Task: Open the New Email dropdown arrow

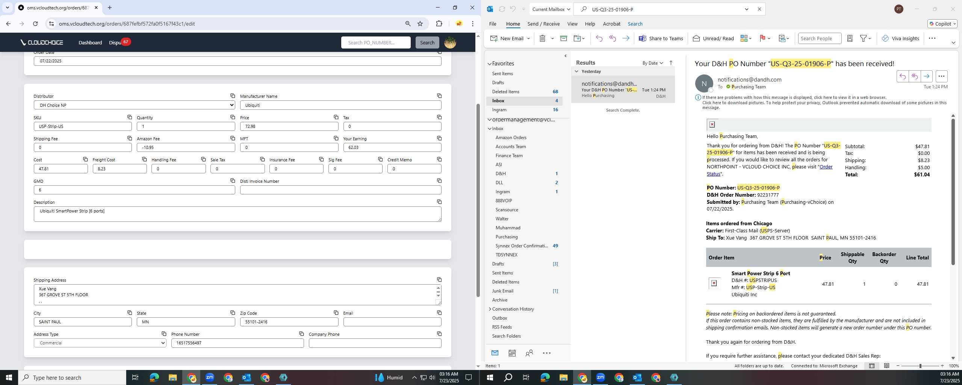Action: [x=528, y=38]
